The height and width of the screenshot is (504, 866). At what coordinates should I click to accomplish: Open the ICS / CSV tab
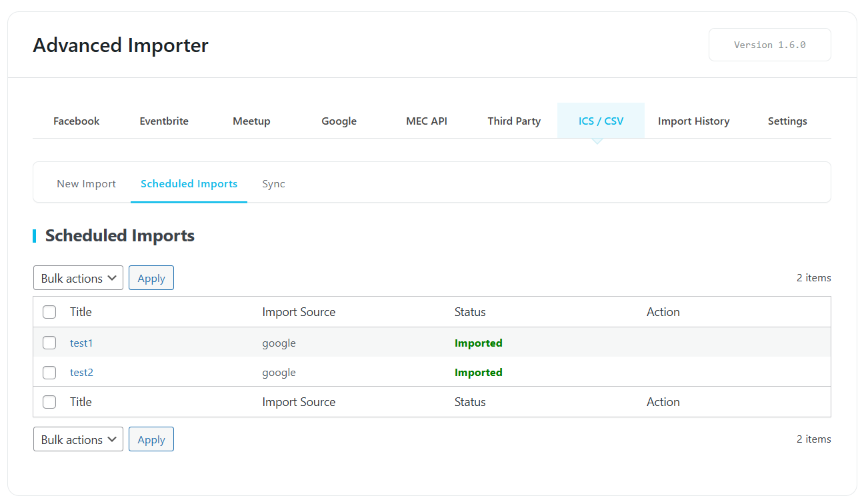click(x=601, y=121)
